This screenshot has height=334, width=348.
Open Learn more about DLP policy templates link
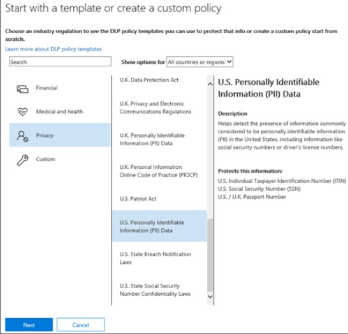tap(54, 49)
